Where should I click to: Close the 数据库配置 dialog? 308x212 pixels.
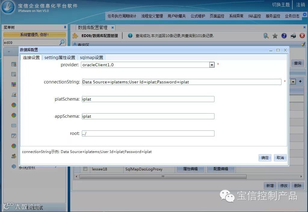285,50
